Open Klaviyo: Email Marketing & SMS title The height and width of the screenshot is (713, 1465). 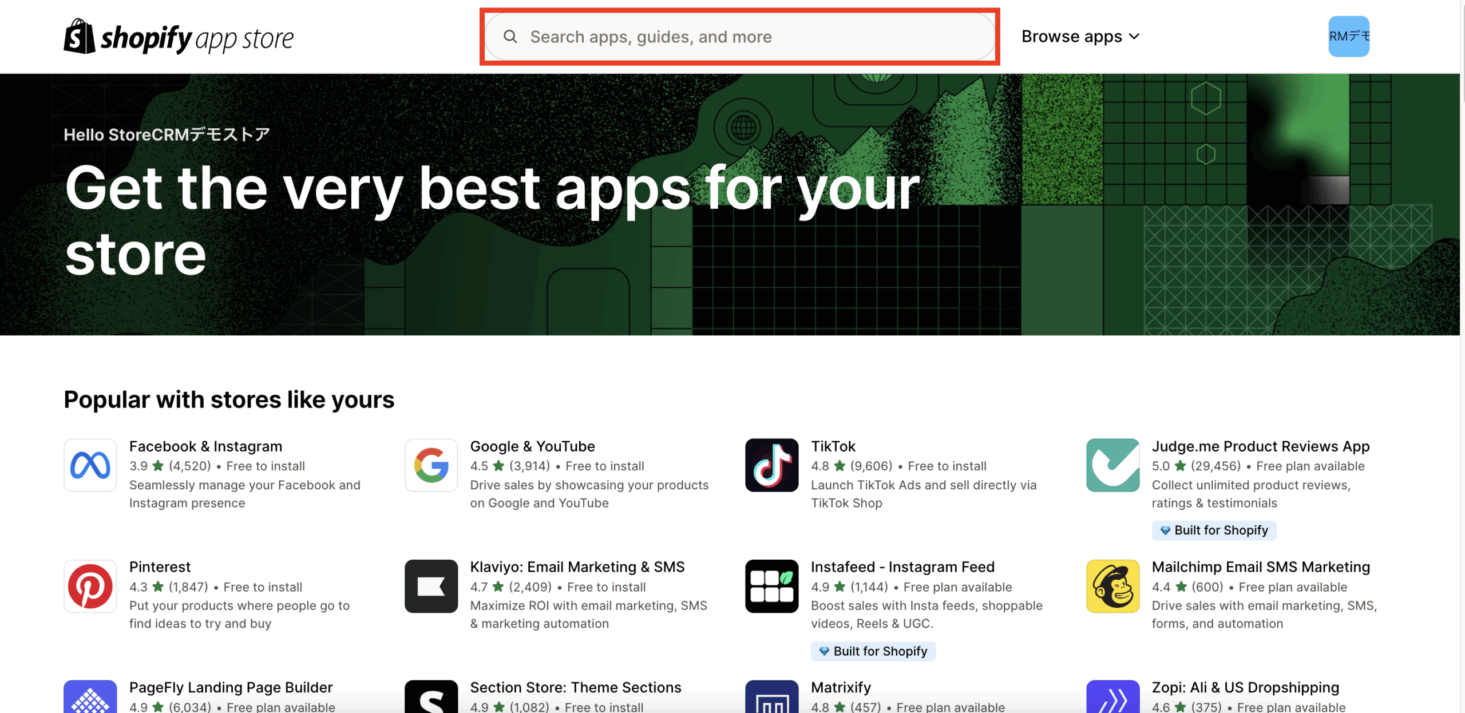coord(577,567)
